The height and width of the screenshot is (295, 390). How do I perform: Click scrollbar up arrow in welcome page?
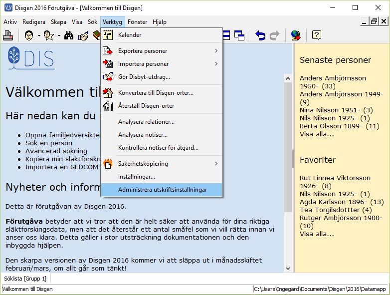[x=288, y=78]
